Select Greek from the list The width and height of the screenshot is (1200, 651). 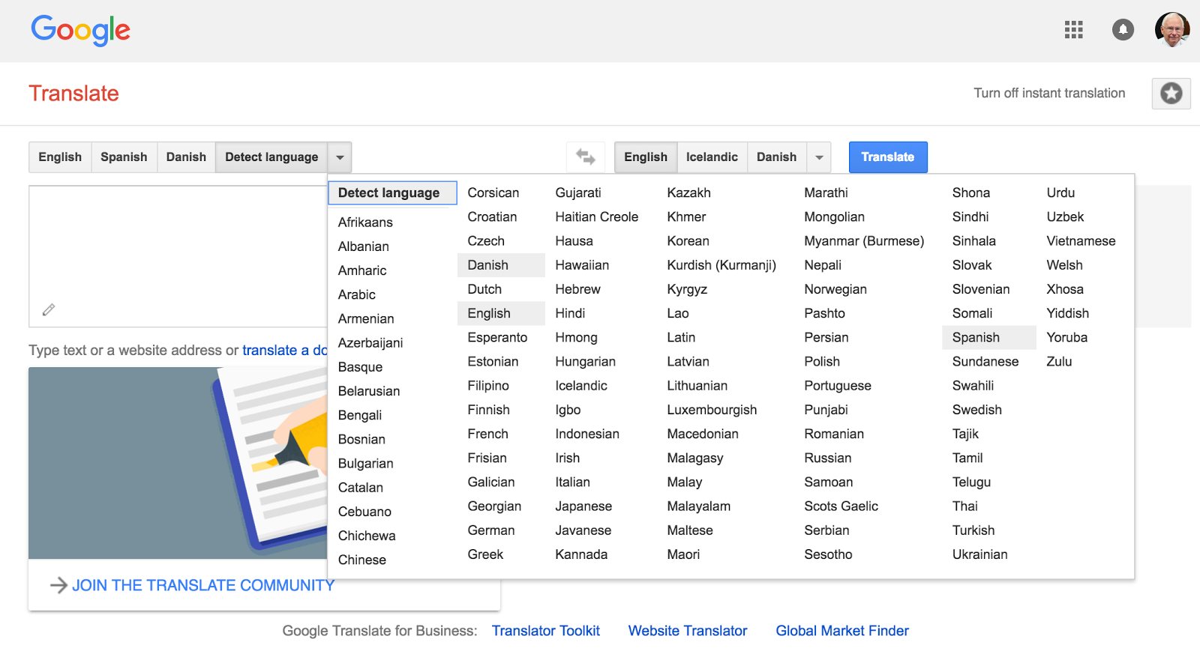click(485, 554)
